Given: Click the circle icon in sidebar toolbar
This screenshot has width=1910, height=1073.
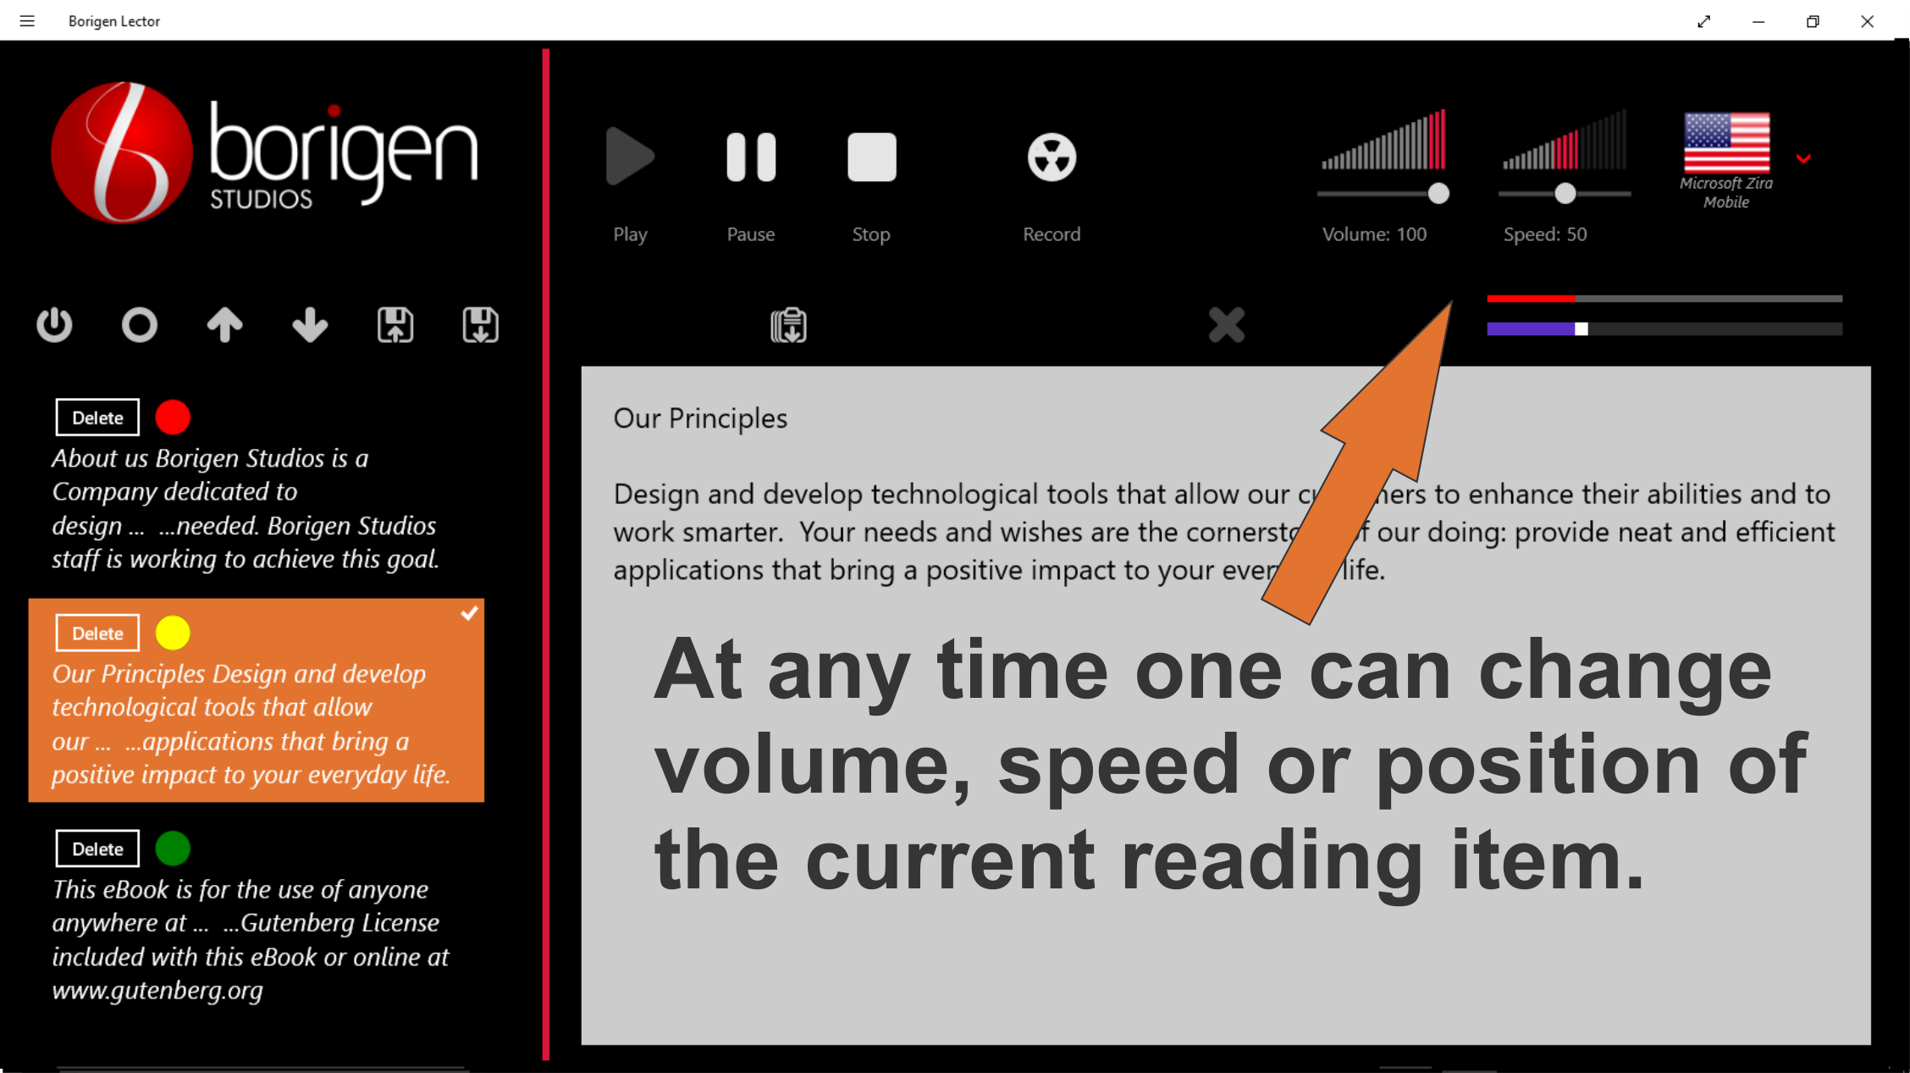Looking at the screenshot, I should pyautogui.click(x=140, y=325).
